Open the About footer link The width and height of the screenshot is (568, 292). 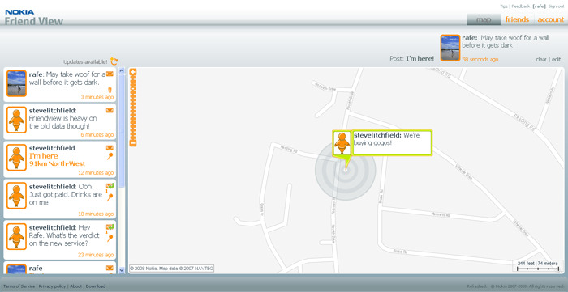pyautogui.click(x=75, y=286)
